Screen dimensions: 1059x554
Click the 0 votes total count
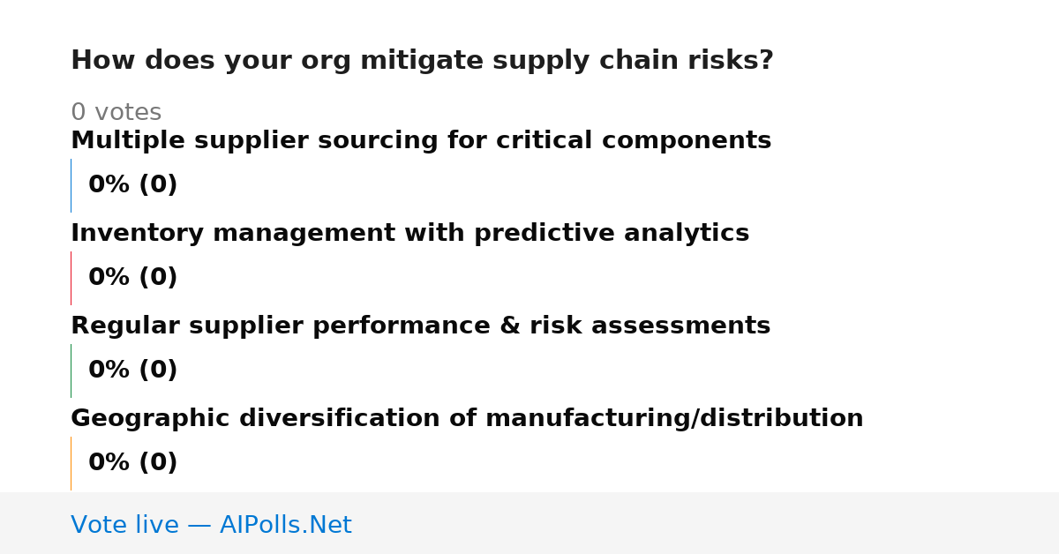click(116, 113)
